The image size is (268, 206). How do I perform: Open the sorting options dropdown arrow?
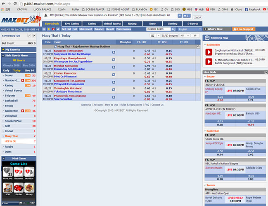[x=159, y=36]
